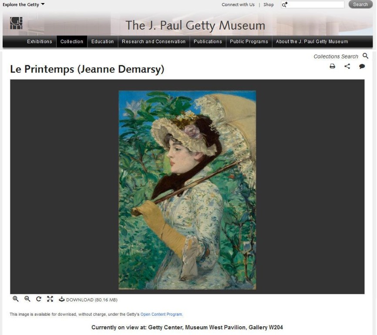The height and width of the screenshot is (335, 377).
Task: Click the Search button
Action: [360, 4]
